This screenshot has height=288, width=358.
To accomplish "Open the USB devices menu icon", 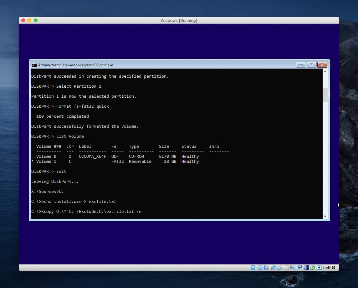I will click(x=279, y=268).
